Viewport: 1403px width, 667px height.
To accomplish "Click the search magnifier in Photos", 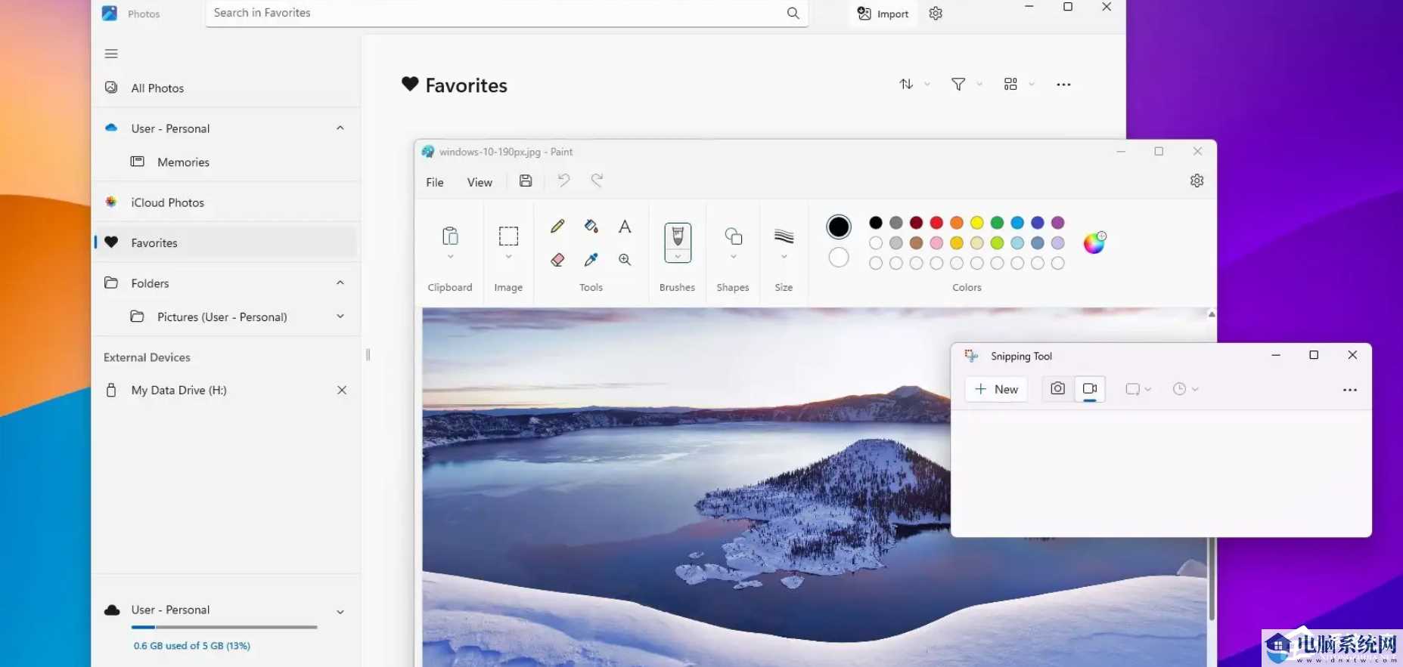I will pos(793,13).
